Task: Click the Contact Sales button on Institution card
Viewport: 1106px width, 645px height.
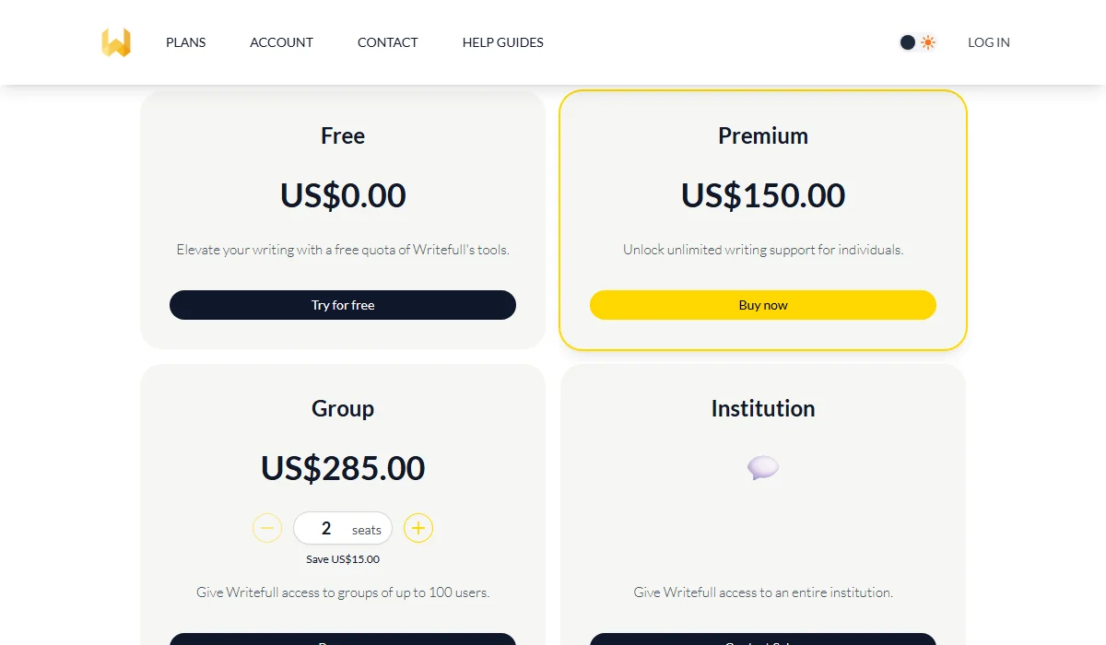Action: [762, 639]
